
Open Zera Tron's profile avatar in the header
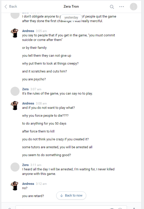pos(134,7)
